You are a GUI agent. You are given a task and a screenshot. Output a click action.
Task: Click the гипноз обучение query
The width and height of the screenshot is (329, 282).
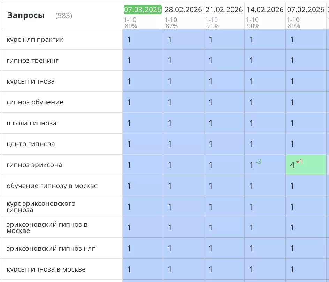tap(35, 102)
